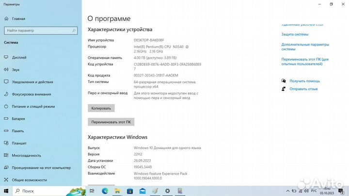This screenshot has height=196, width=349.
Task: Click the Получить помощь chat icon
Action: pos(284,81)
